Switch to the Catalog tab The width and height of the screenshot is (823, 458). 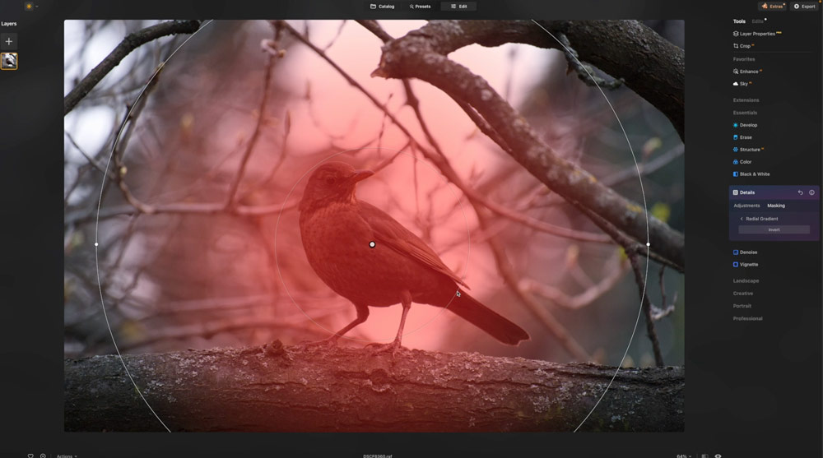pyautogui.click(x=383, y=7)
